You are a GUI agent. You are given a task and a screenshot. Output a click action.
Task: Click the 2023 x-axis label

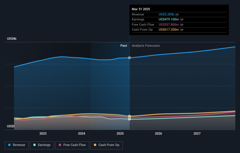tap(43, 134)
